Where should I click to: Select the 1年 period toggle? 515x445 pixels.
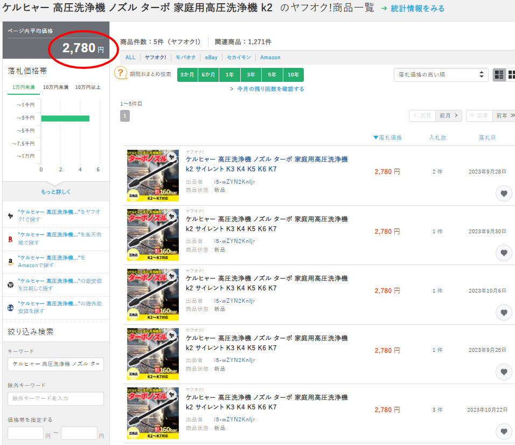229,75
